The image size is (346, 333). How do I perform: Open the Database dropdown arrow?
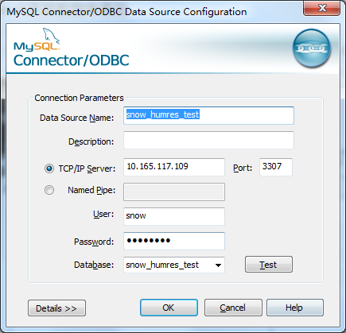[x=218, y=265]
